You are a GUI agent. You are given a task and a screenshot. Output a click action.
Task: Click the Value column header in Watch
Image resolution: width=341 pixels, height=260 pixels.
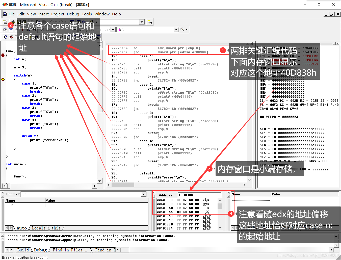tap(305, 194)
